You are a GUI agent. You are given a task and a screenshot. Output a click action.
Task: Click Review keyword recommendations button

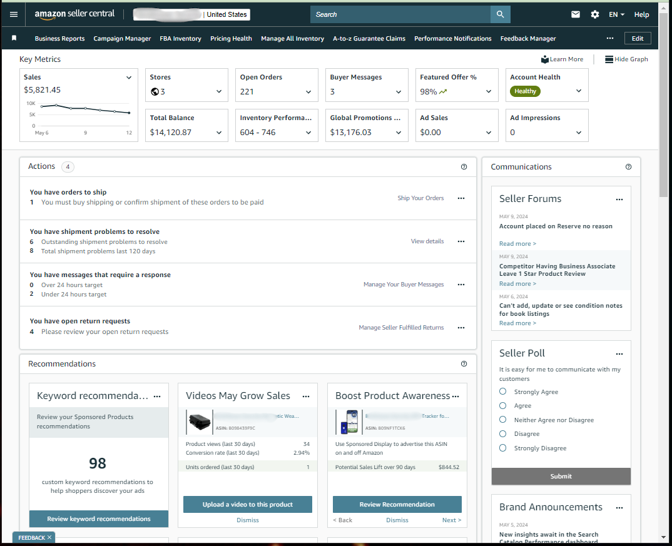[x=99, y=518]
